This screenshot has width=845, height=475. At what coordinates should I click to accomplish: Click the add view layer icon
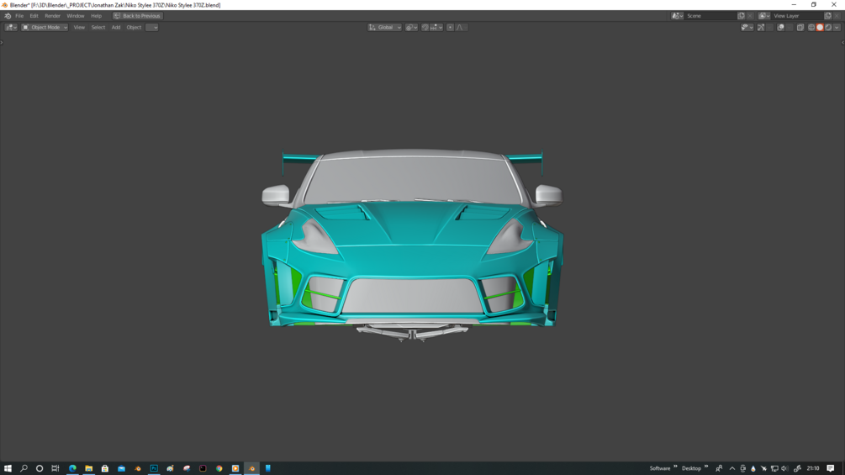[x=827, y=16]
